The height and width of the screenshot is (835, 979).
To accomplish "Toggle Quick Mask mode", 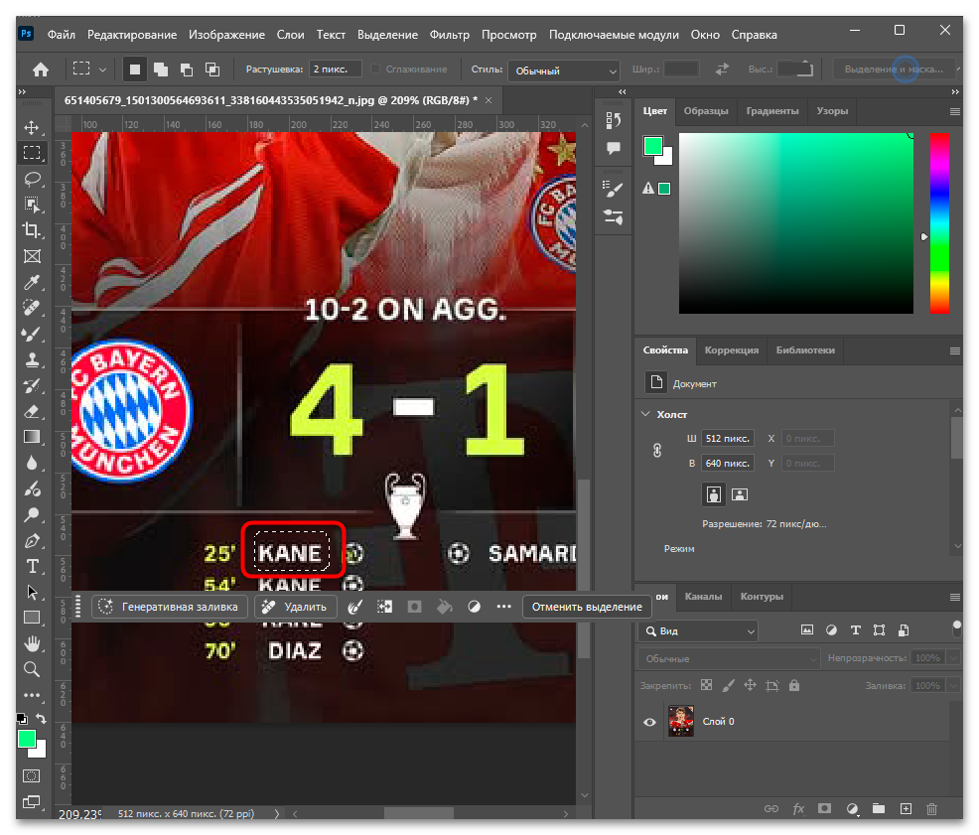I will coord(31,775).
